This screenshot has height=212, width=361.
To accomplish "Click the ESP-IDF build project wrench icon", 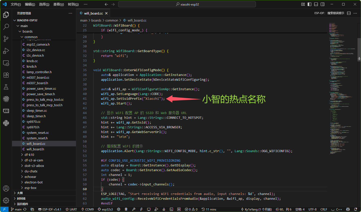I will (x=134, y=209).
